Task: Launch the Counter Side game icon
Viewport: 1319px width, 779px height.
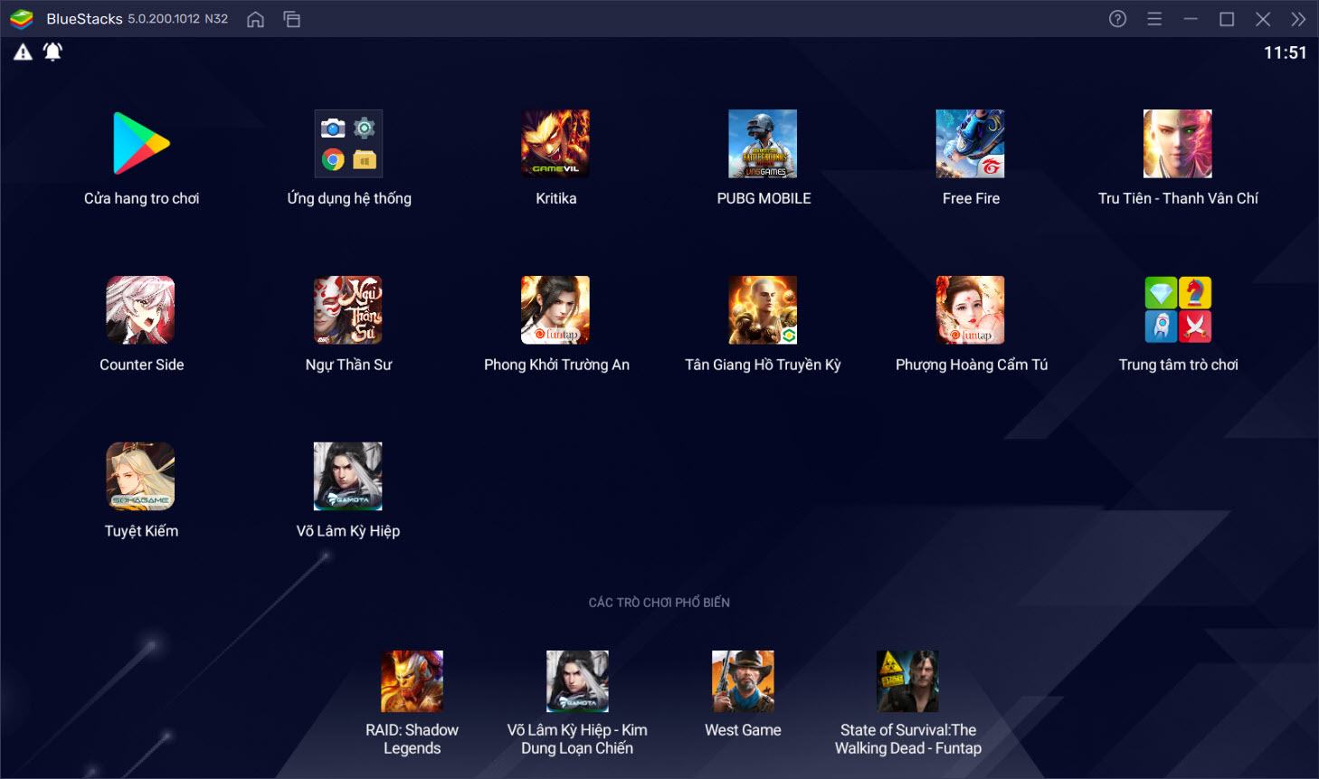Action: [140, 309]
